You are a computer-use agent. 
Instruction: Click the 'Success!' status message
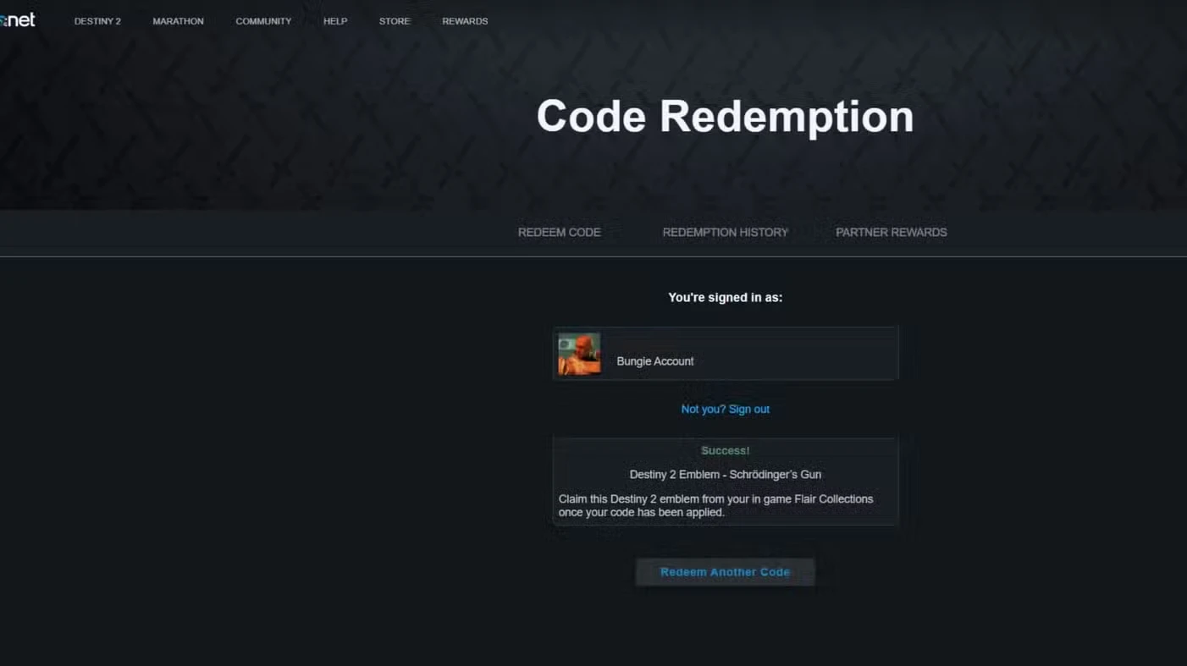click(x=726, y=451)
